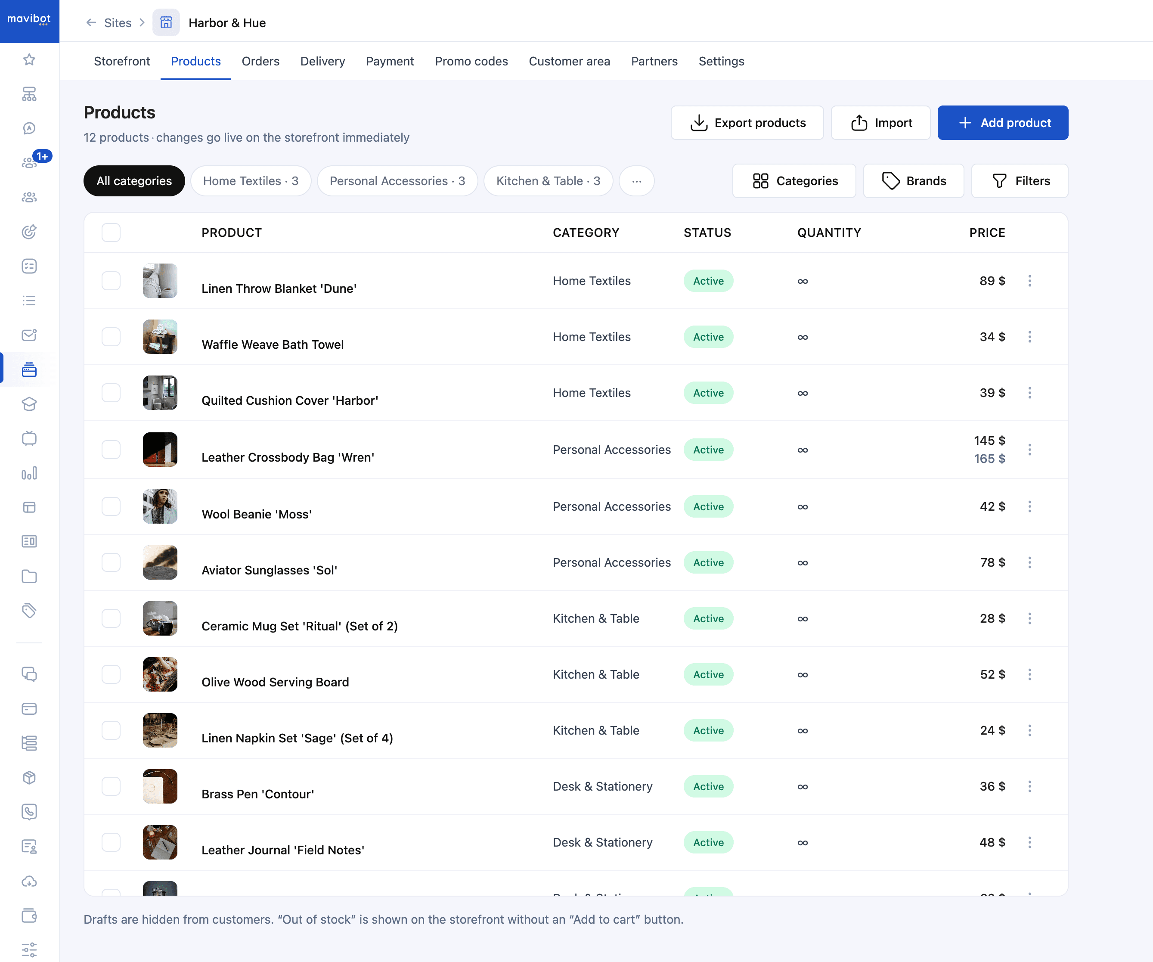
Task: Open the analytics bar chart sidebar icon
Action: pyautogui.click(x=29, y=473)
